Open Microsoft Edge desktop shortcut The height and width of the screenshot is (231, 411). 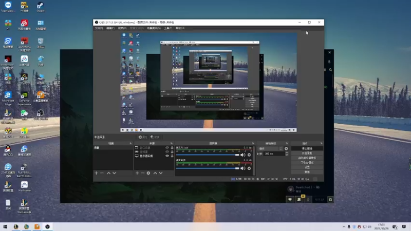[8, 99]
